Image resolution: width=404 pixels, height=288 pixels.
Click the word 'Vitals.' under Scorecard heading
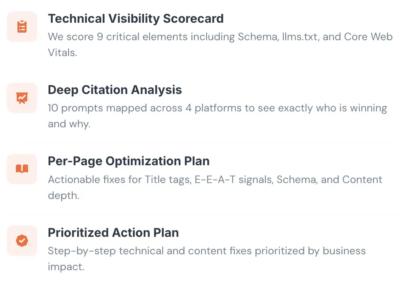pyautogui.click(x=62, y=53)
